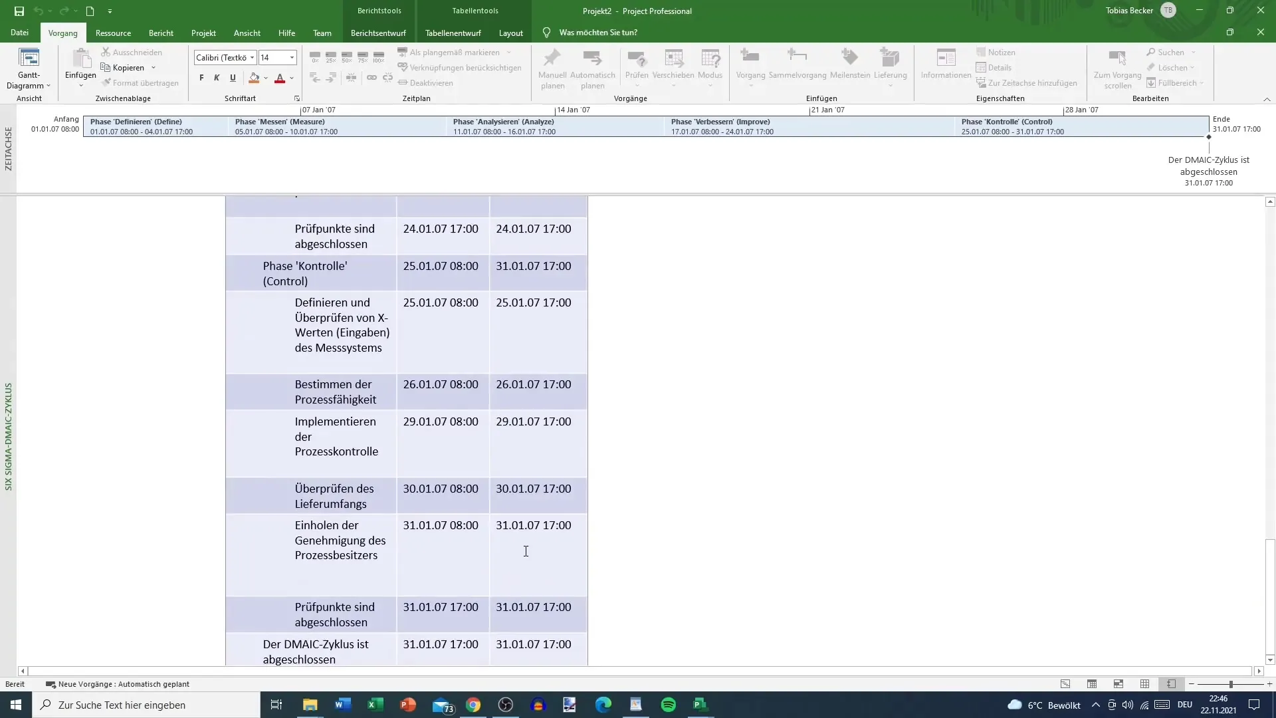1276x718 pixels.
Task: Apply the red font color
Action: click(280, 78)
